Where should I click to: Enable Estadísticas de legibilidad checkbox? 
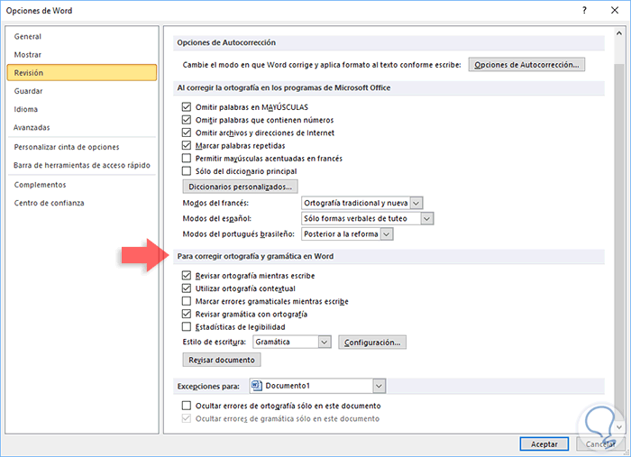click(x=187, y=326)
